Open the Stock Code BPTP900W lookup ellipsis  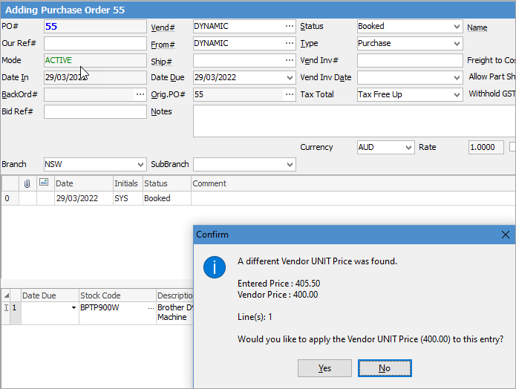pos(151,307)
